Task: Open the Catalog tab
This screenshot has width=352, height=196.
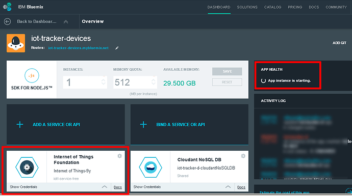Action: [272, 7]
